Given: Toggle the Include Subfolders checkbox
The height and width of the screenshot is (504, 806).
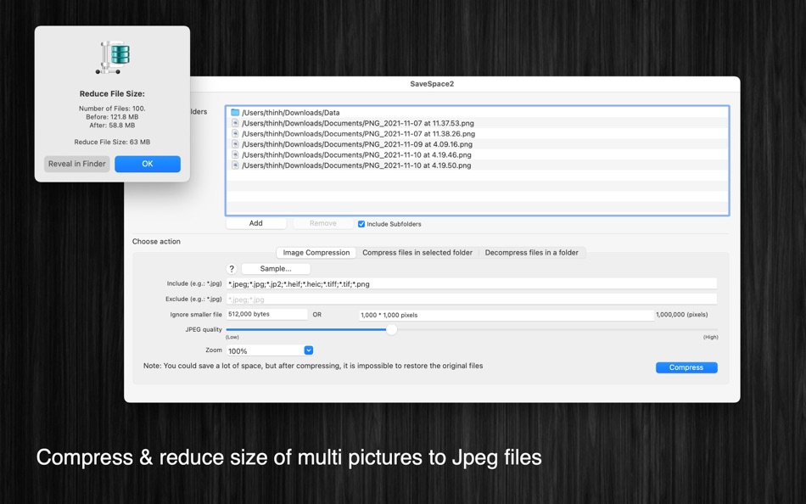Looking at the screenshot, I should click(x=361, y=224).
